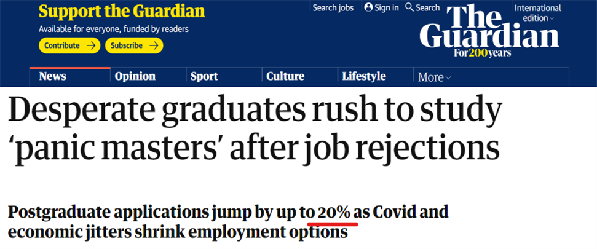Screen dimensions: 597x249
Task: Open the Culture section
Action: pyautogui.click(x=285, y=77)
